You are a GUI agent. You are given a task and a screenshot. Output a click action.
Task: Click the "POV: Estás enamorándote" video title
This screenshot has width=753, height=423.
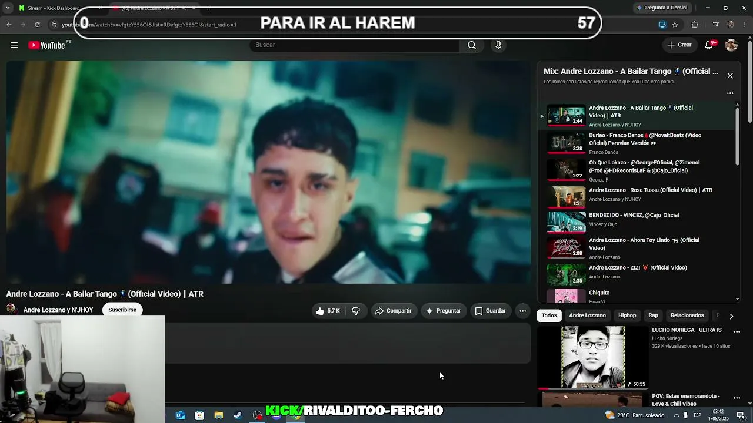685,400
